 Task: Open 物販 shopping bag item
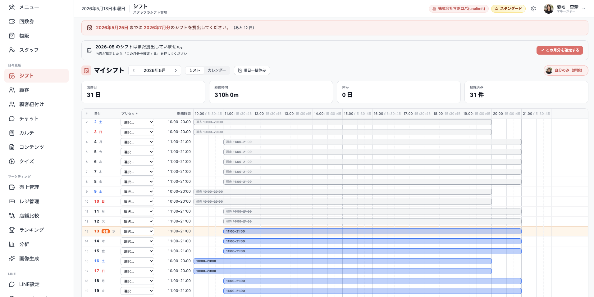[x=36, y=36]
